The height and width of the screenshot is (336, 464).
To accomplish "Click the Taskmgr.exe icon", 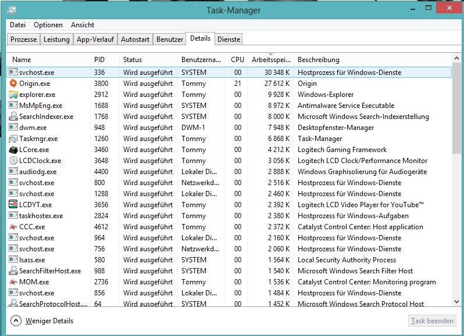I will [x=13, y=139].
